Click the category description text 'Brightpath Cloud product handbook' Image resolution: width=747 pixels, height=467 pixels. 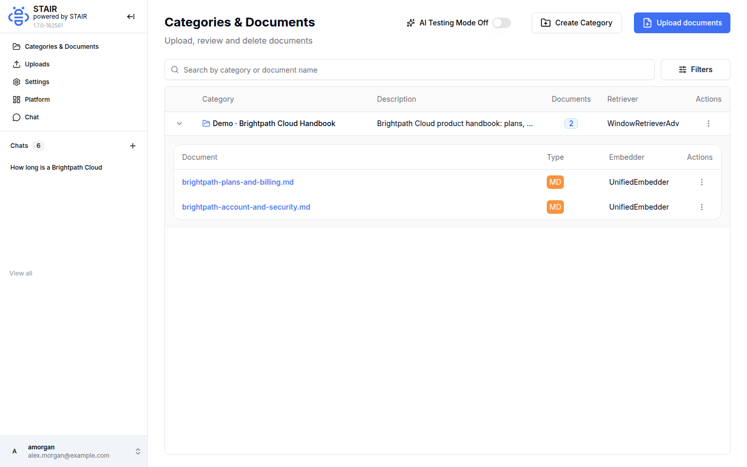coord(455,123)
